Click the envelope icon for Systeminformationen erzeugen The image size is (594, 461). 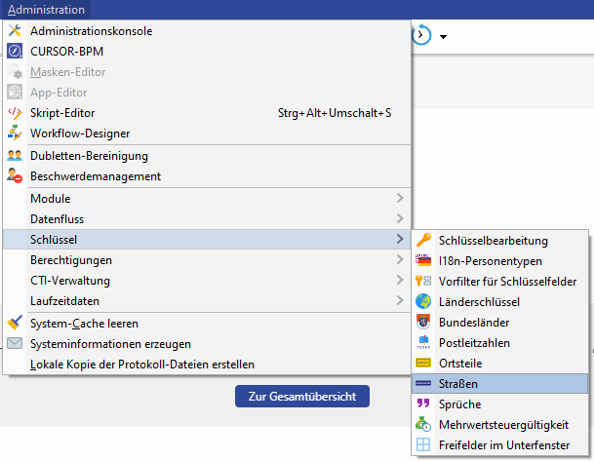click(x=15, y=344)
